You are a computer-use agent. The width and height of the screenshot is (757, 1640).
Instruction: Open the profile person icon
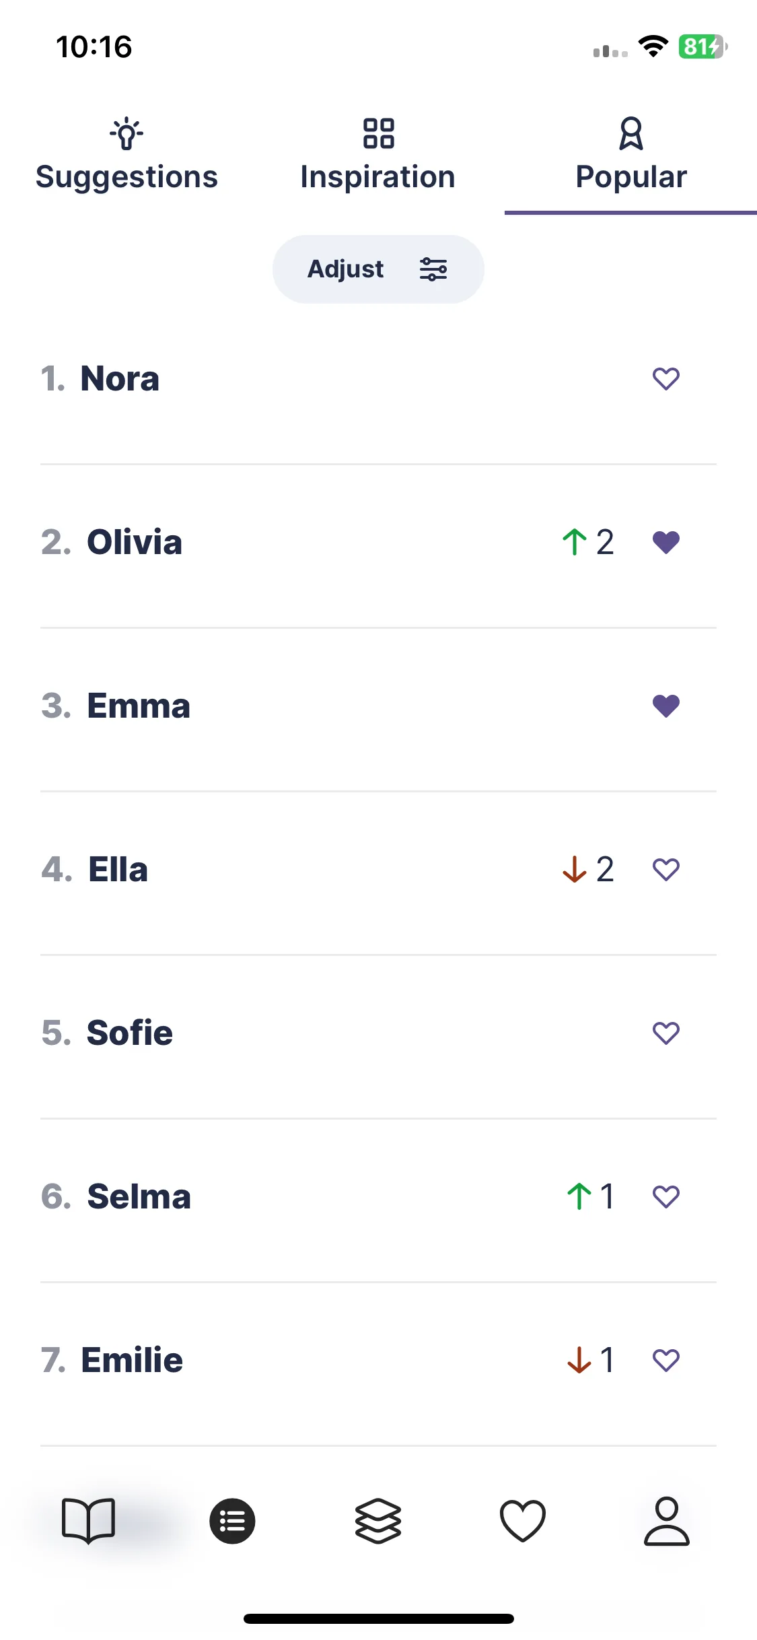point(667,1521)
